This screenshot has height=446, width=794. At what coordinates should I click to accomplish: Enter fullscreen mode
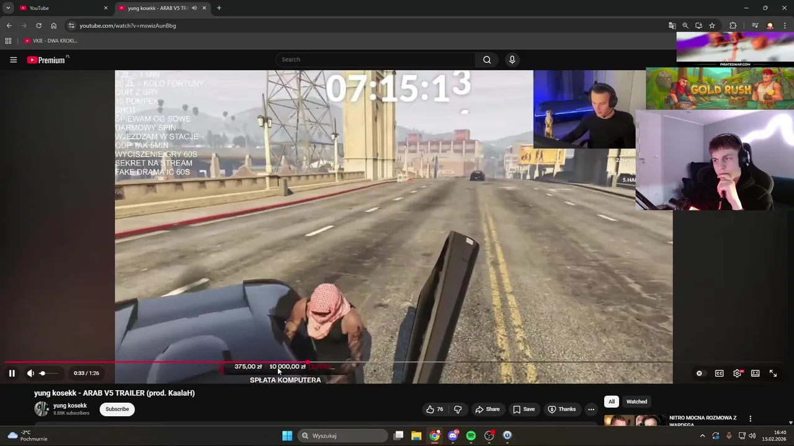[773, 373]
